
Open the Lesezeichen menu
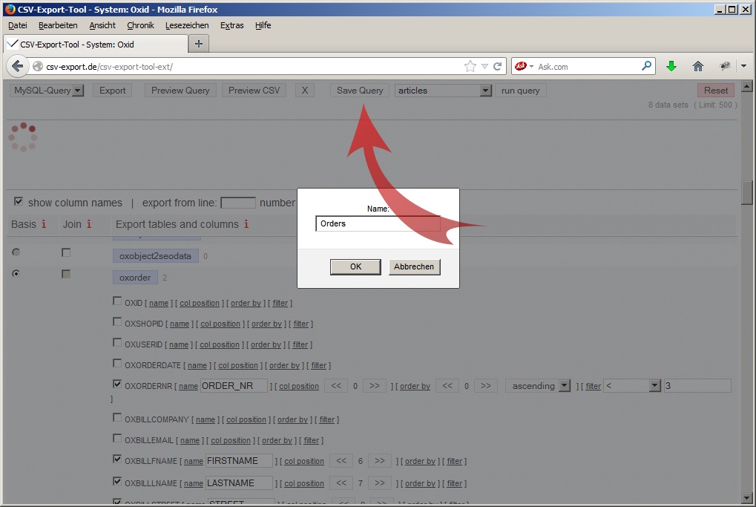187,25
